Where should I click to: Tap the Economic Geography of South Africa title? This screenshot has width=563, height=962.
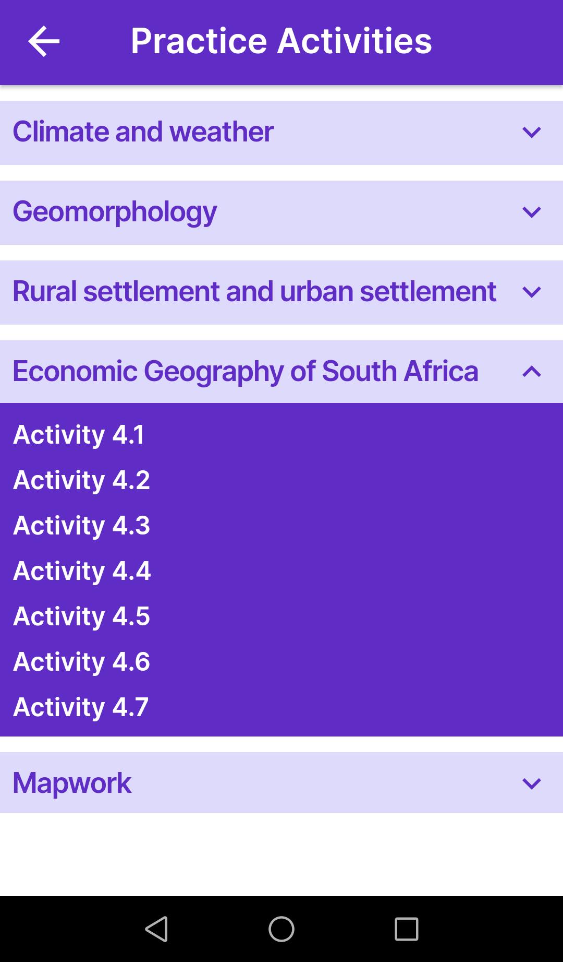point(246,372)
